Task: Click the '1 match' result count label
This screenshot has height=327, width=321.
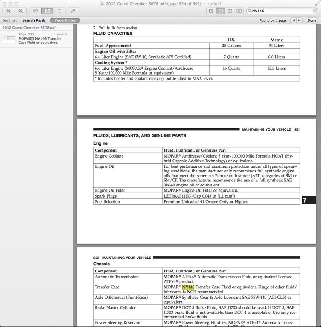Action: (x=61, y=34)
